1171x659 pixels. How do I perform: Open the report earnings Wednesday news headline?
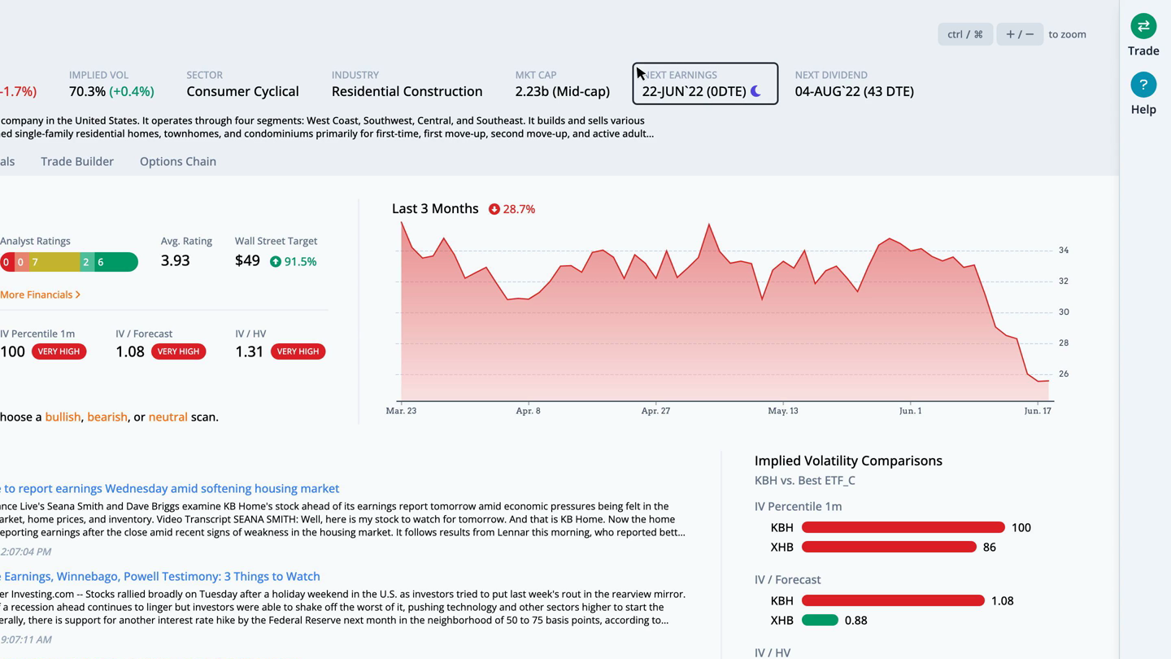(x=170, y=488)
